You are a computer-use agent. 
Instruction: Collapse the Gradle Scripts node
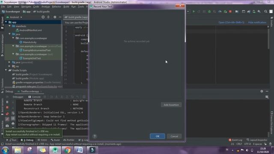point(6,70)
